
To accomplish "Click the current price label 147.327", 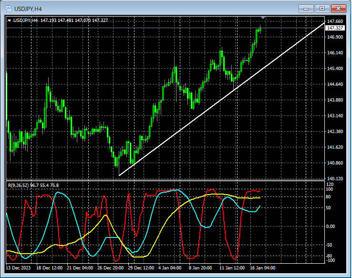I will (335, 28).
